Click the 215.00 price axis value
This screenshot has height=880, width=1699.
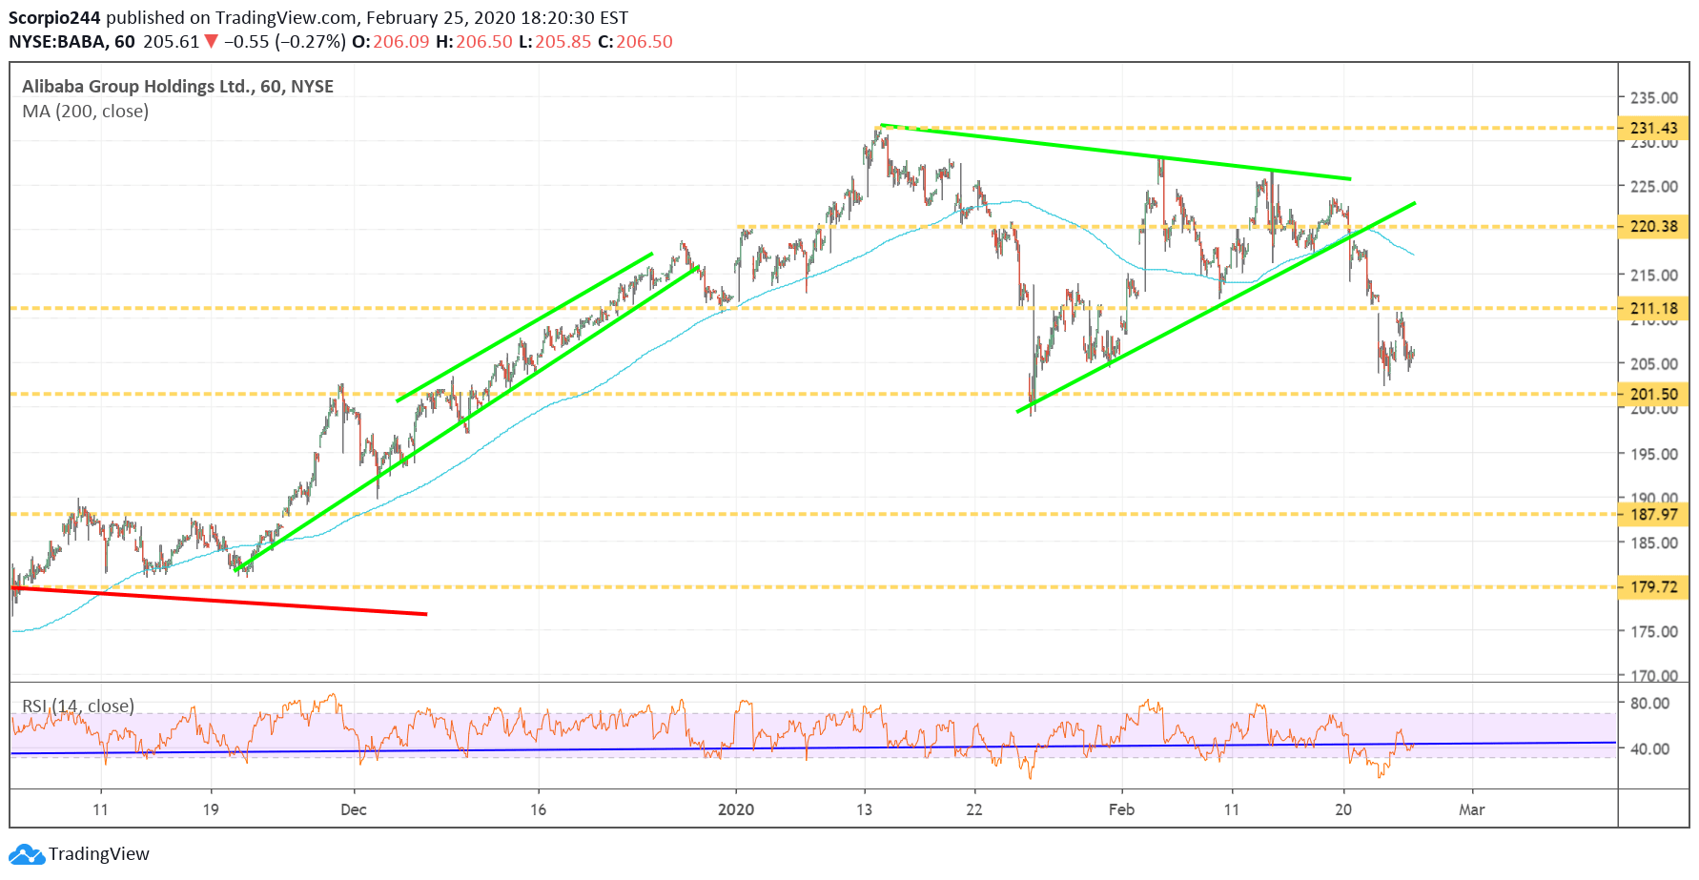click(1654, 275)
